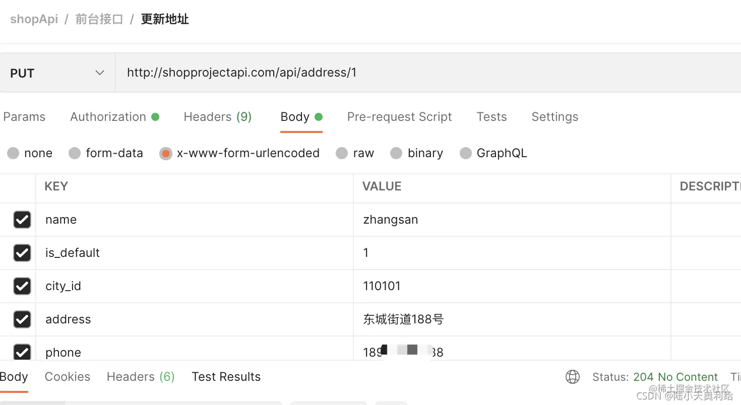Click the 更新地址 request name
The width and height of the screenshot is (741, 405).
click(165, 20)
